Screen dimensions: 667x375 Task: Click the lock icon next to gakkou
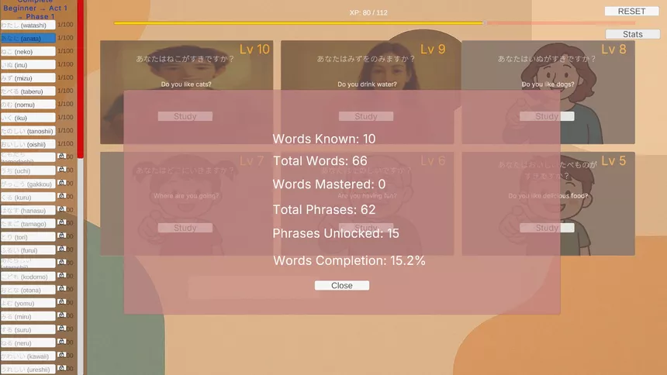click(x=62, y=182)
